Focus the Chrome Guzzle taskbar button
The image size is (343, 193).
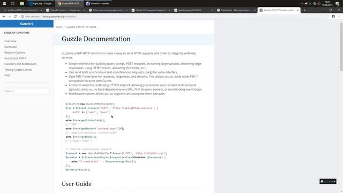[x=69, y=4]
